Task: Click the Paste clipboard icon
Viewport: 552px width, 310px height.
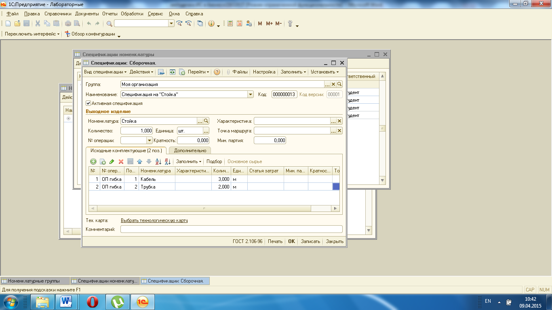Action: pos(56,23)
